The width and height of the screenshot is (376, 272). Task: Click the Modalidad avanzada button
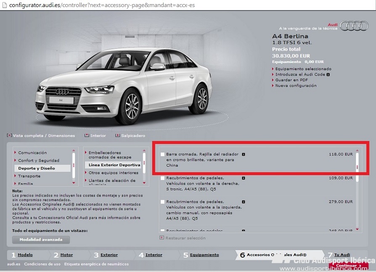pos(41,240)
